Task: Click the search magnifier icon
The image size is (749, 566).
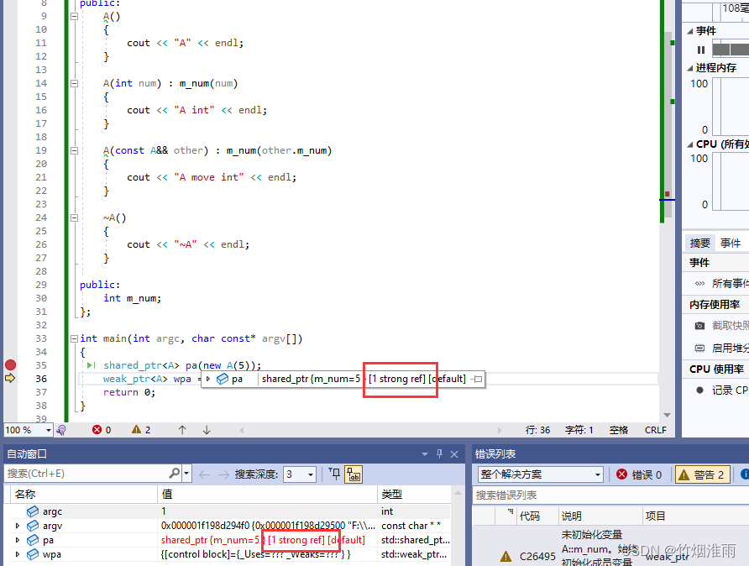Action: 175,474
